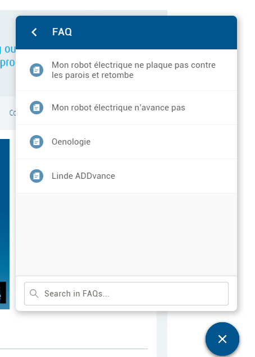Click the FAQ title in the header
255x357 pixels.
pyautogui.click(x=62, y=32)
